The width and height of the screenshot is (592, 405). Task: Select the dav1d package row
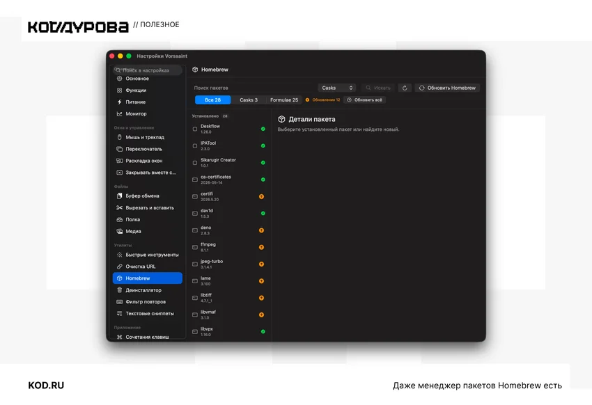pyautogui.click(x=229, y=214)
